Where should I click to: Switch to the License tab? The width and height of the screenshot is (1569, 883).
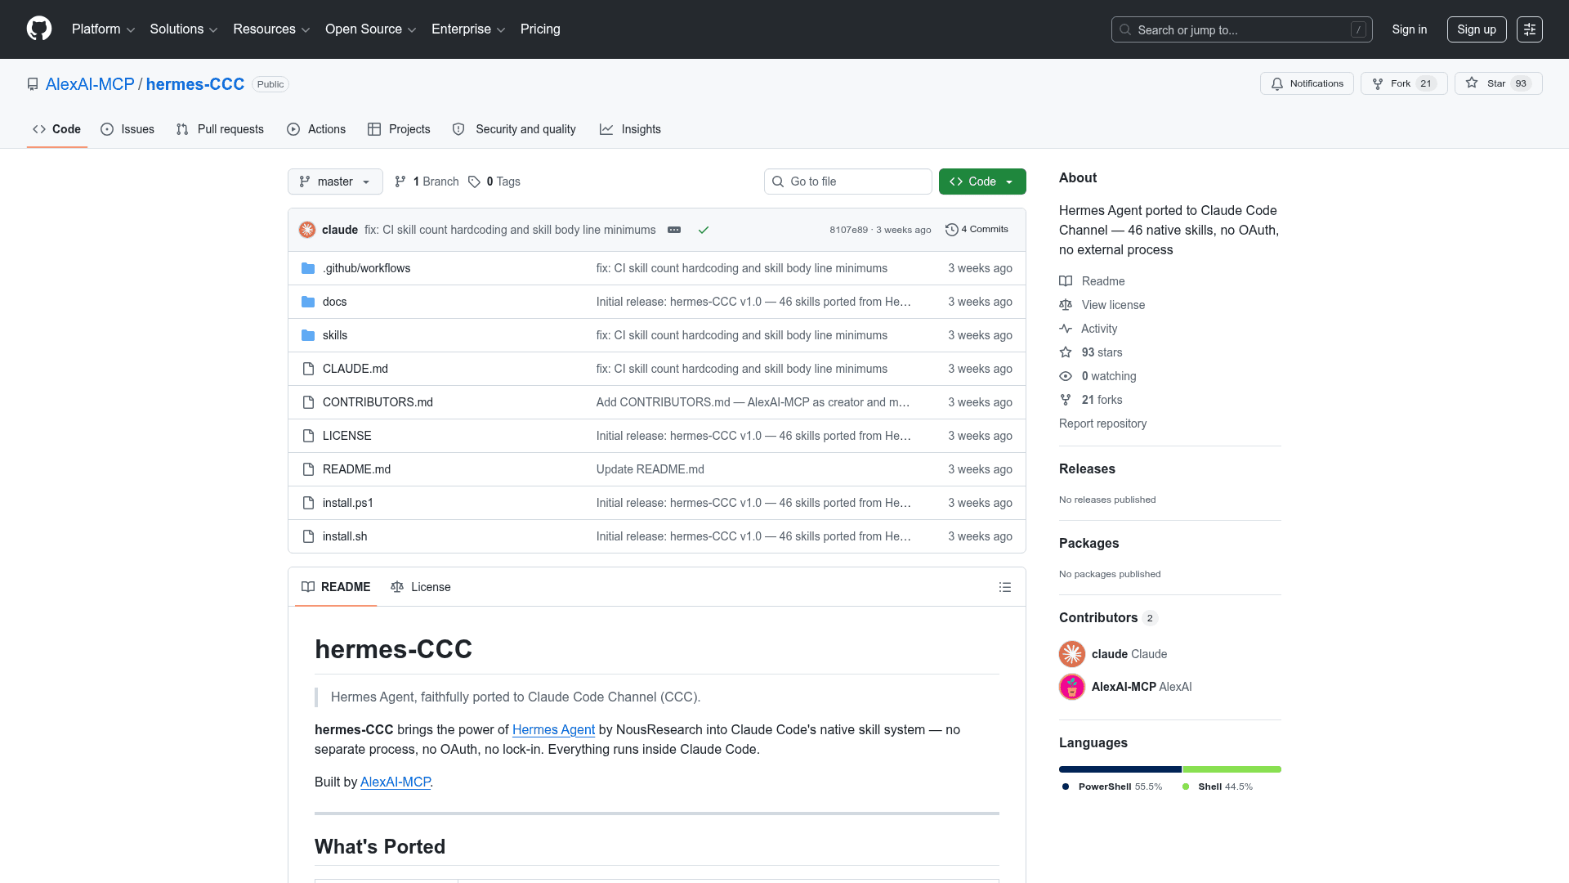point(421,587)
